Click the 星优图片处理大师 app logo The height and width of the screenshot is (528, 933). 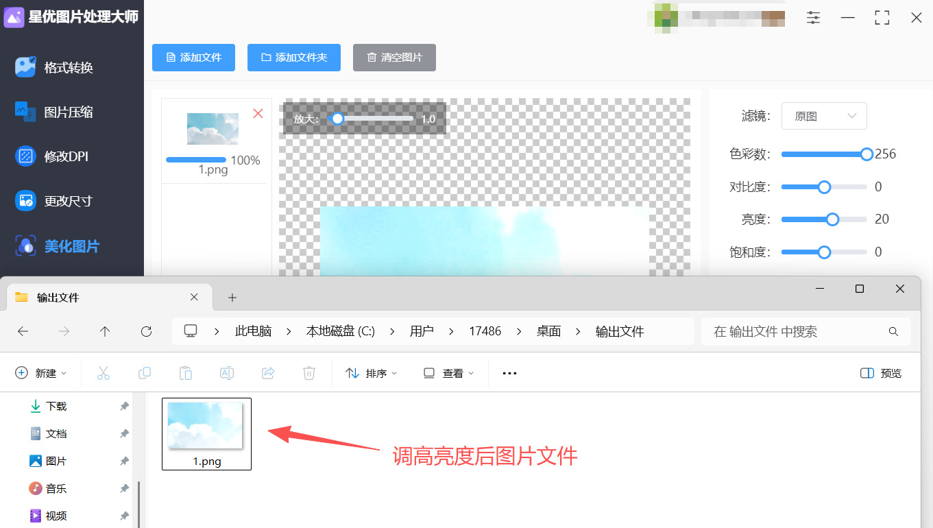click(14, 17)
